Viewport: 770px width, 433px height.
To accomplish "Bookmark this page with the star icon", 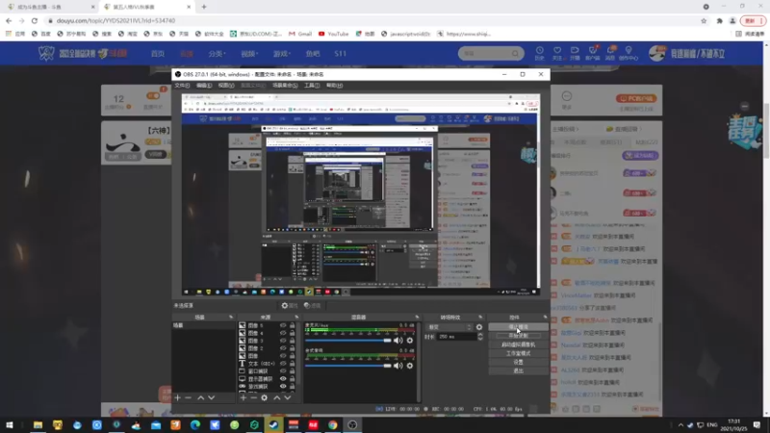I will (704, 20).
